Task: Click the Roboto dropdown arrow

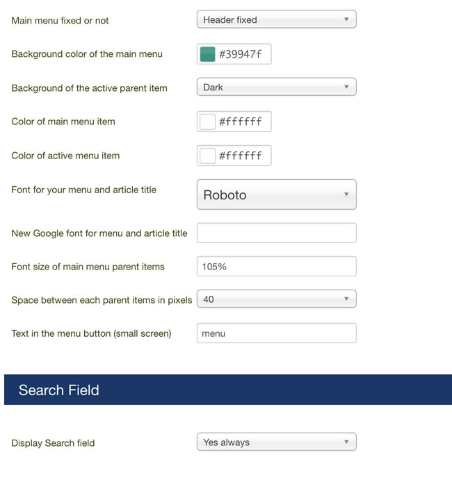Action: pos(346,194)
